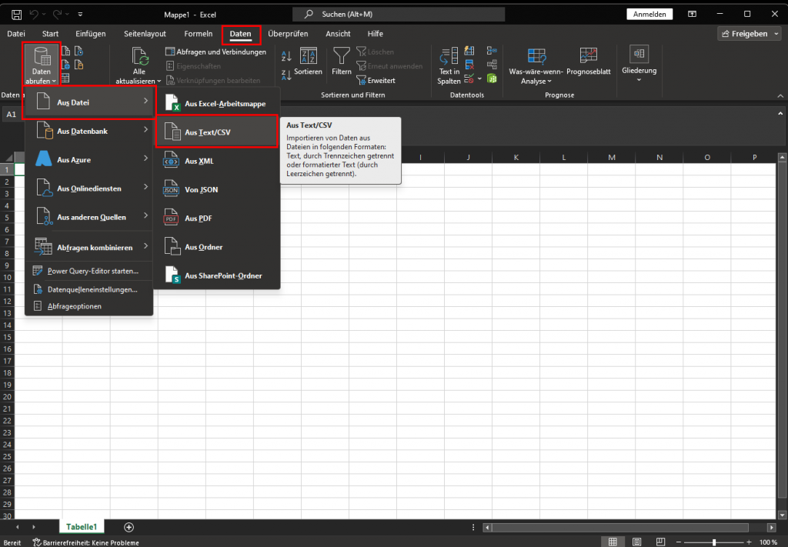The width and height of the screenshot is (788, 547).
Task: Collapse the ribbon with the chevron
Action: point(780,95)
